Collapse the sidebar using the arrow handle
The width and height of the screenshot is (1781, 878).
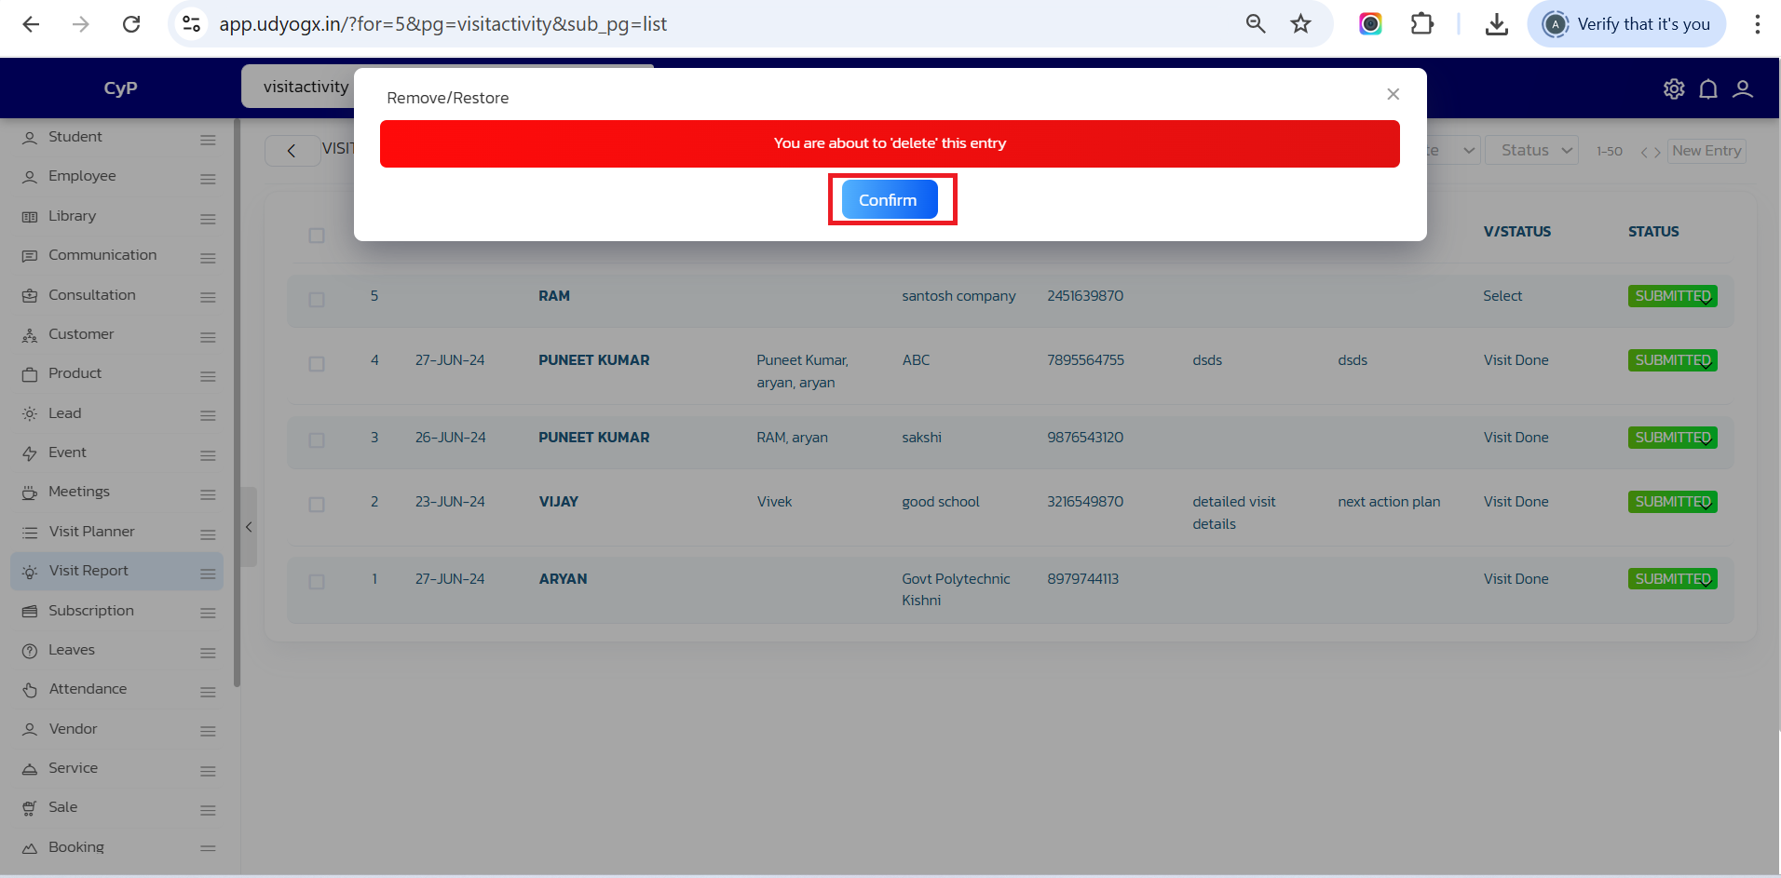[249, 527]
